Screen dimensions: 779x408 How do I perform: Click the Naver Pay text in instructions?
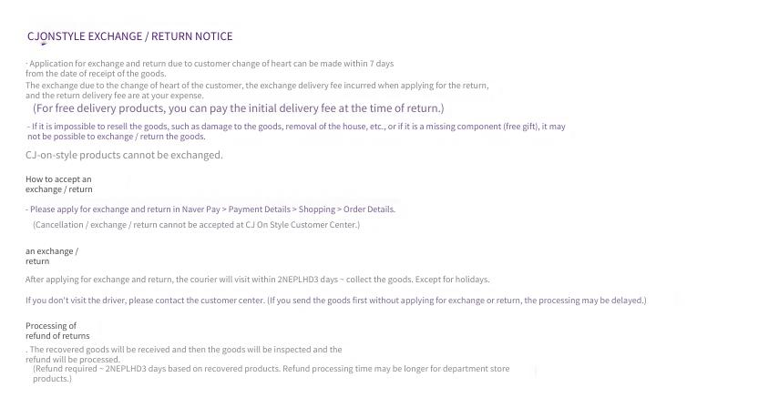(x=200, y=209)
